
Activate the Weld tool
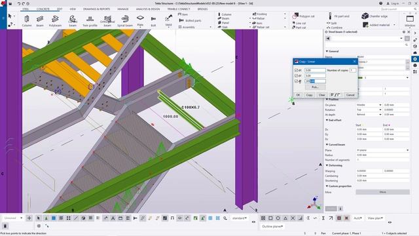click(x=168, y=20)
